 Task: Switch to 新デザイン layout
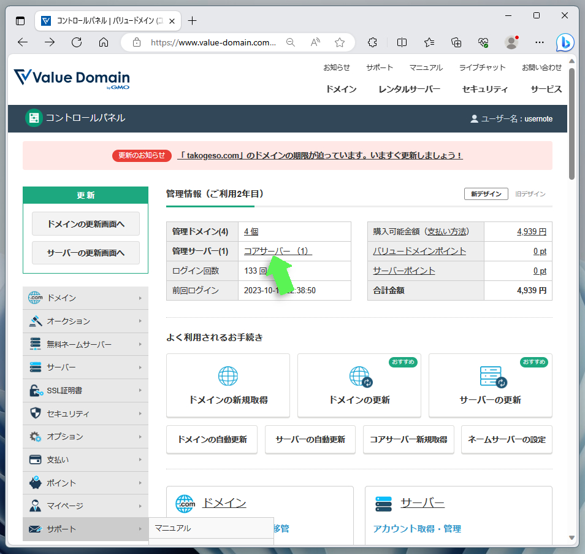[x=486, y=194]
